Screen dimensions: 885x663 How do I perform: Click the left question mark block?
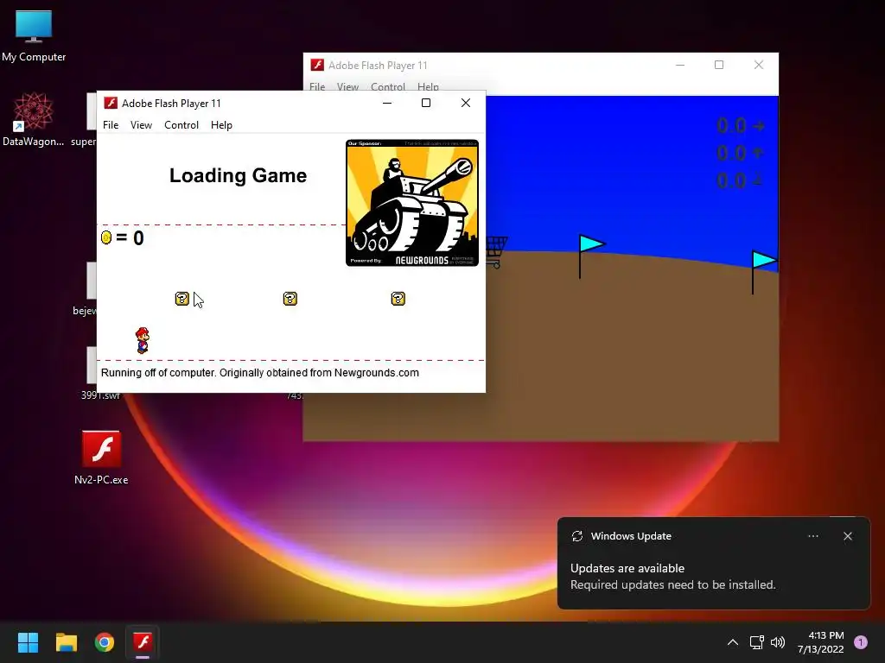tap(181, 299)
